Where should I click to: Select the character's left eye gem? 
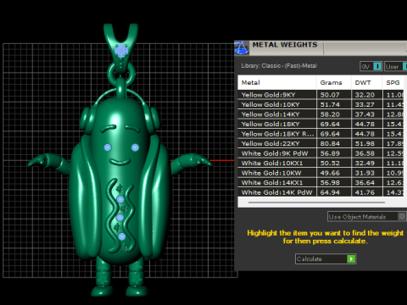click(108, 147)
